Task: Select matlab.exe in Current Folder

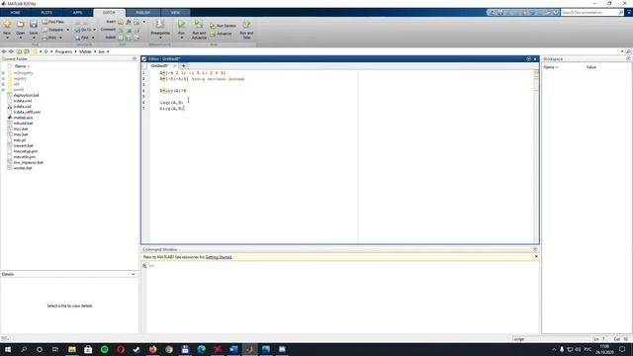Action: 23,118
